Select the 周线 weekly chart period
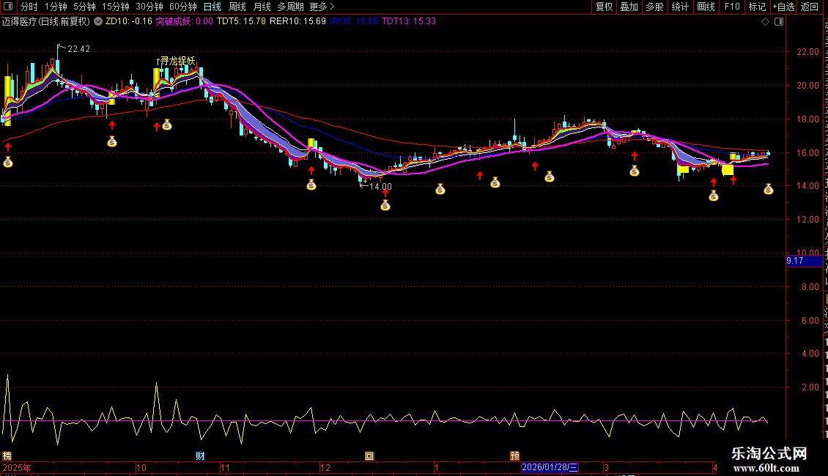 pyautogui.click(x=237, y=7)
